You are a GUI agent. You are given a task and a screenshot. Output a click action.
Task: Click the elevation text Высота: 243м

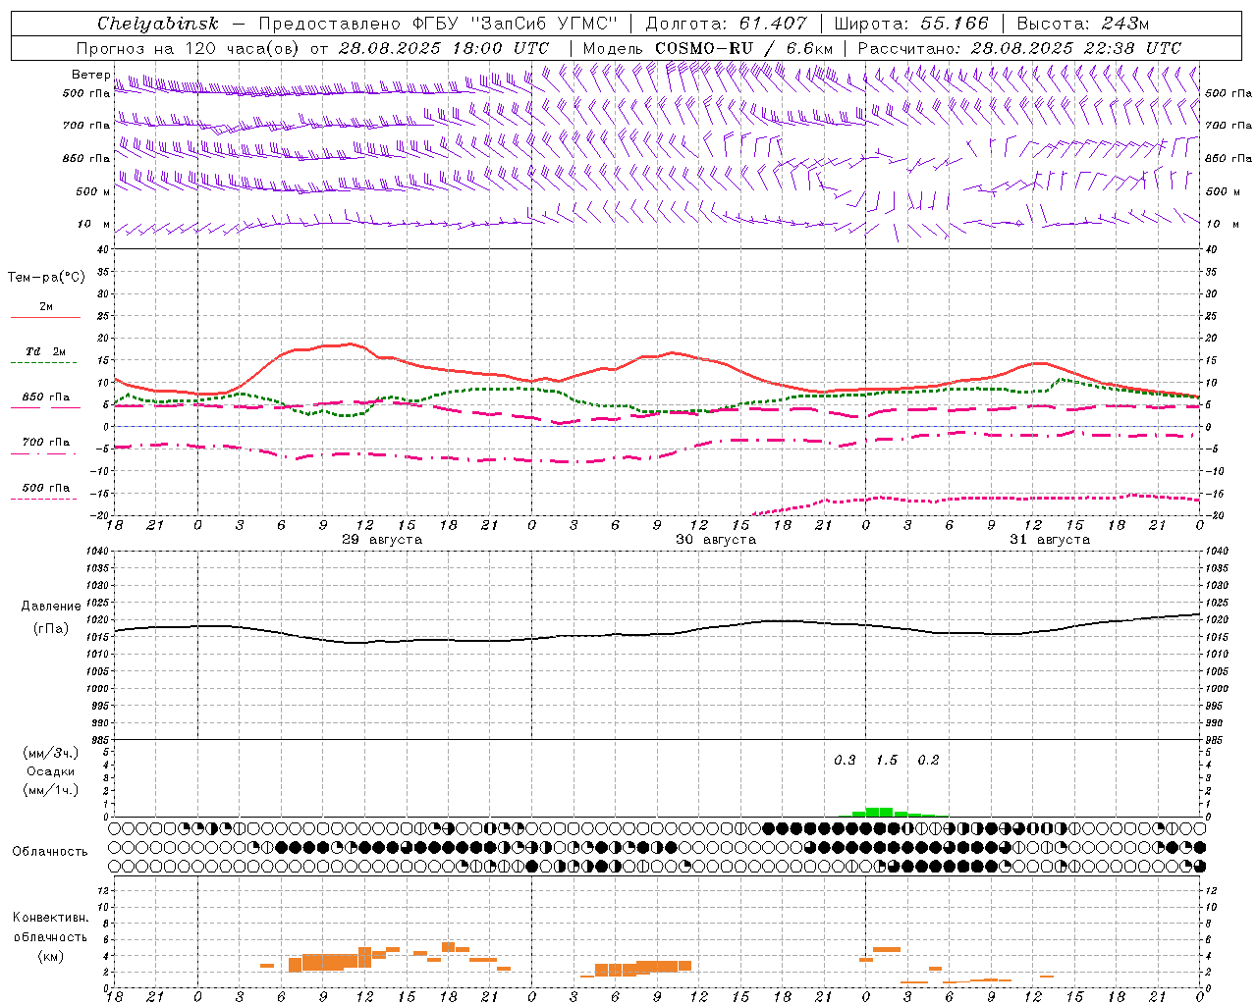tap(1083, 24)
